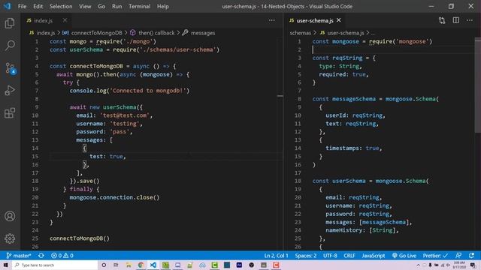Screen dimensions: 481x270
Task: Open the View menu
Action: (x=85, y=6)
